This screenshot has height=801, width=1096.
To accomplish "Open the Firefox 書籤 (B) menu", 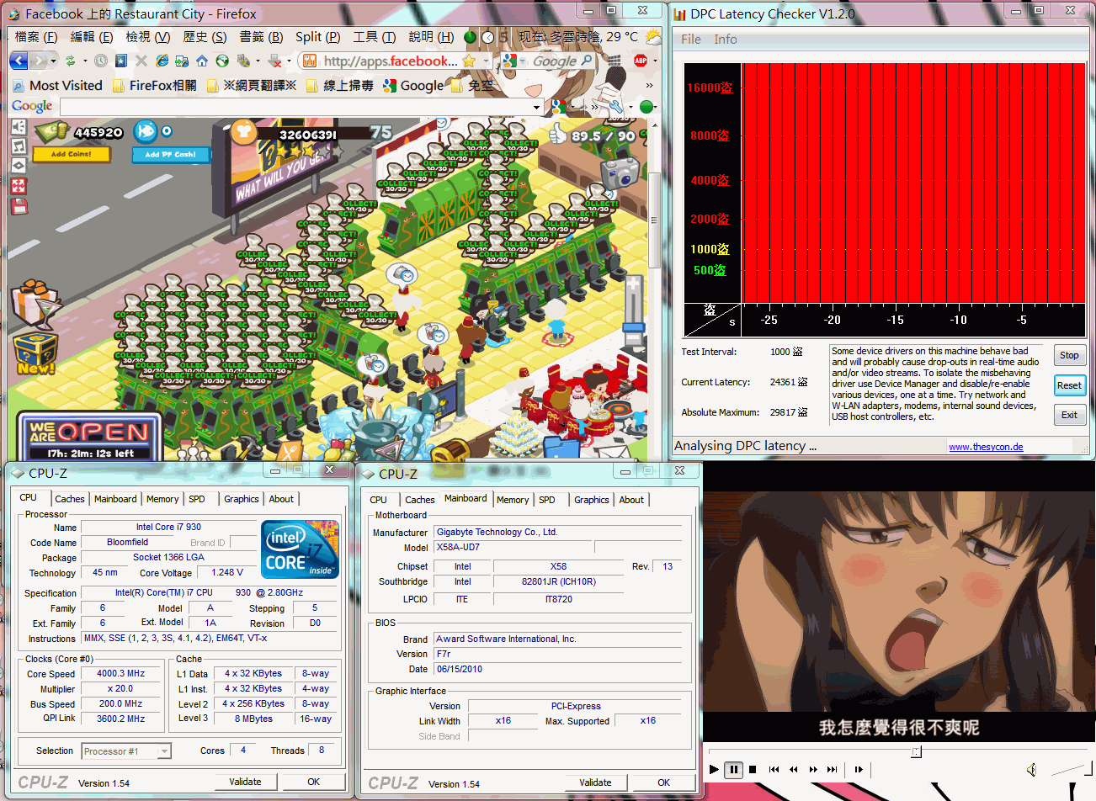I will pyautogui.click(x=262, y=37).
